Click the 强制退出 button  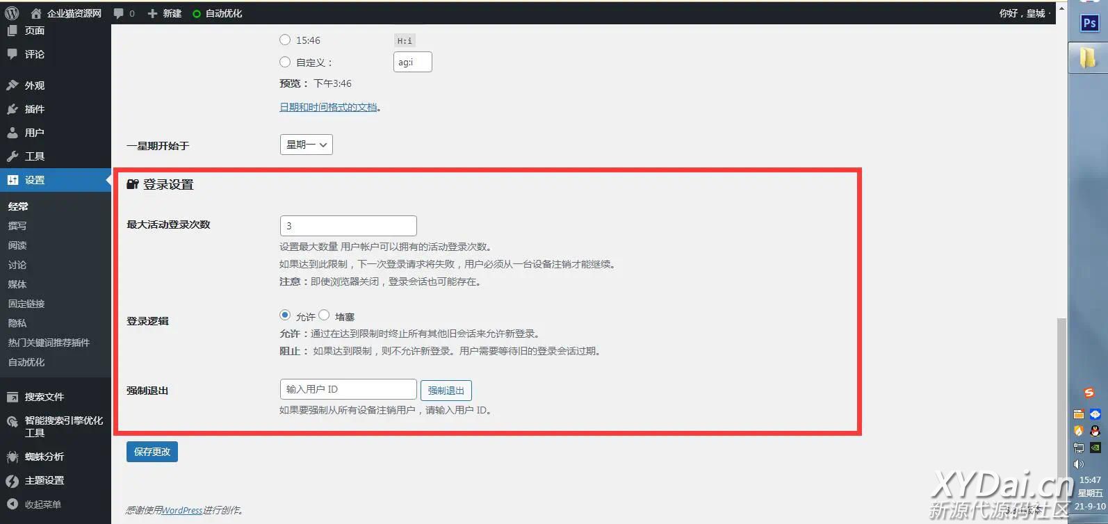tap(446, 391)
